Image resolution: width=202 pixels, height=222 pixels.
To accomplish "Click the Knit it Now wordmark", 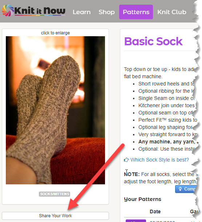I will tap(40, 11).
